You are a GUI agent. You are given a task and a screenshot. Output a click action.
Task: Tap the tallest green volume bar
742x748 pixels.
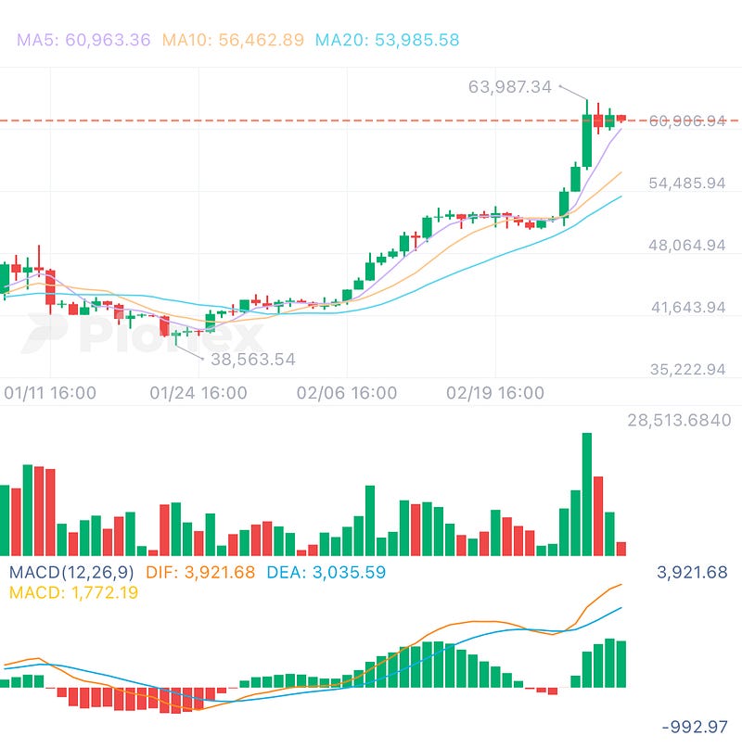click(587, 494)
